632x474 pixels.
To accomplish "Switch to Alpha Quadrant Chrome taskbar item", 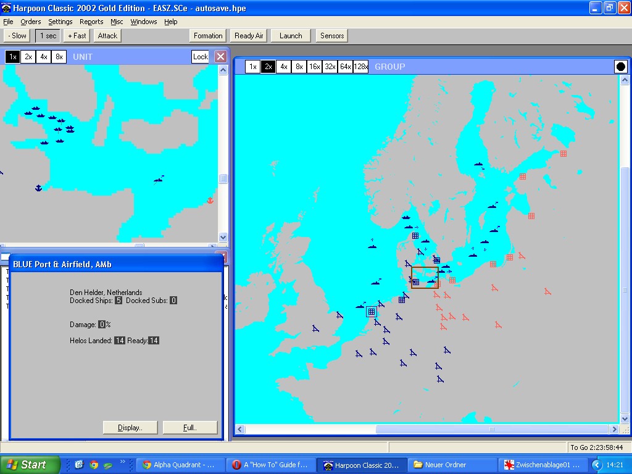I will pyautogui.click(x=180, y=465).
